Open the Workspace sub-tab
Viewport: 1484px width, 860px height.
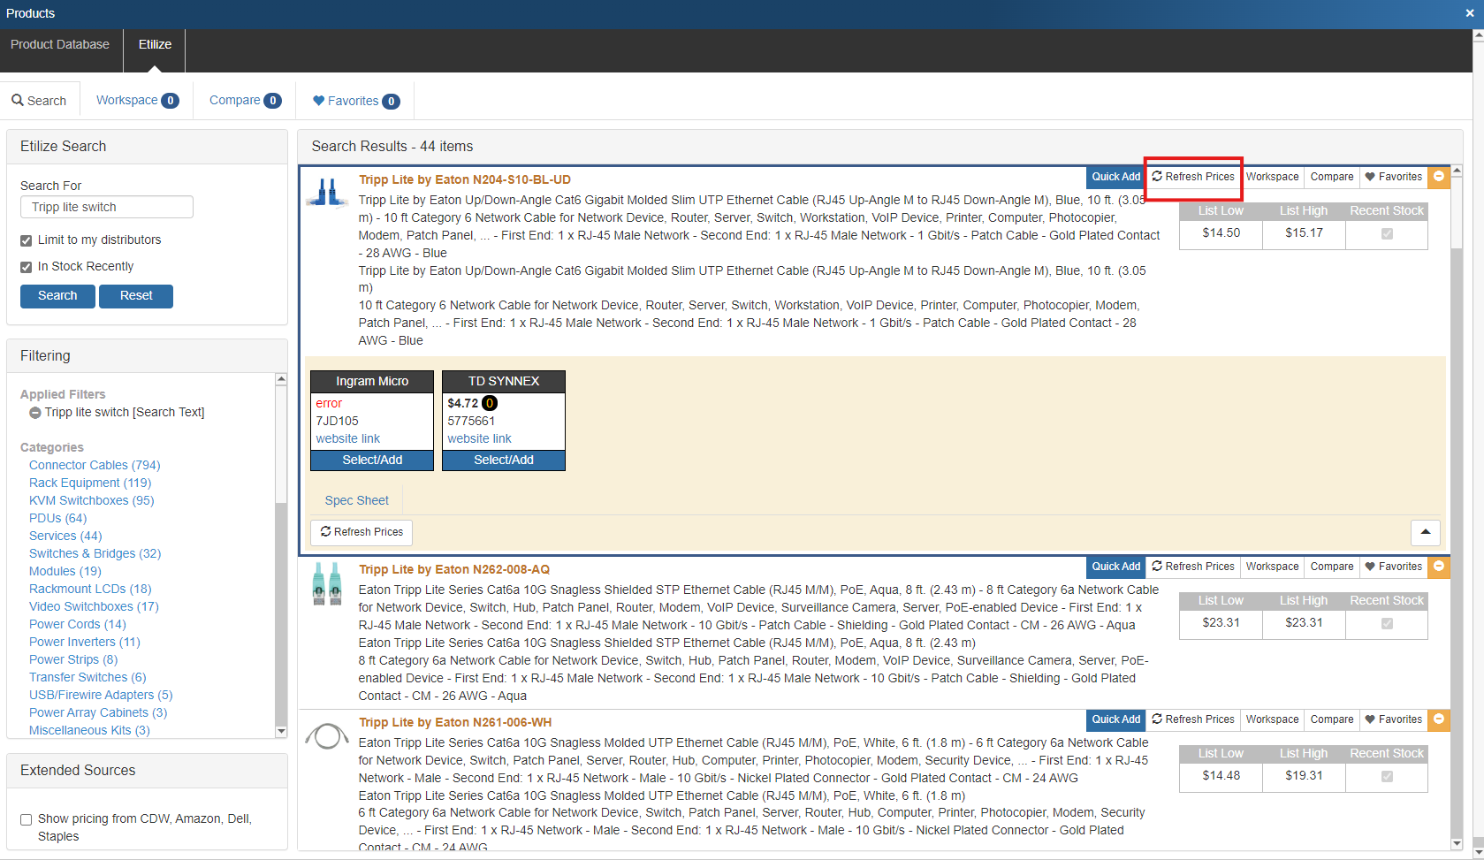pyautogui.click(x=137, y=101)
